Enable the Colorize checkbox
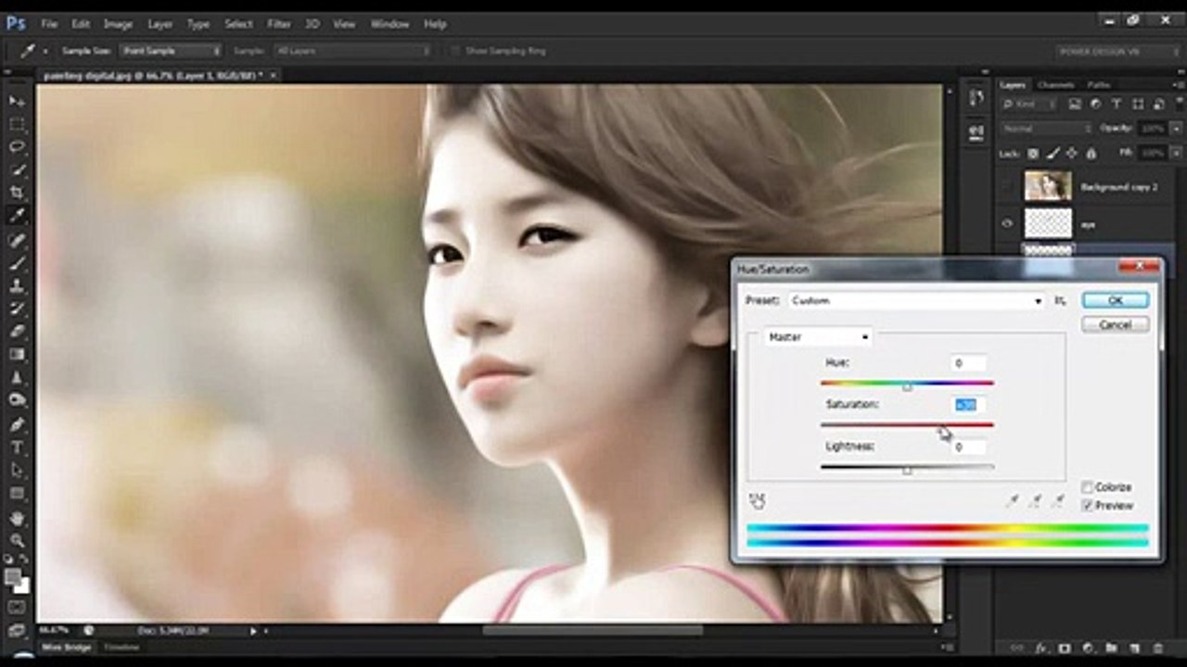 [x=1087, y=487]
